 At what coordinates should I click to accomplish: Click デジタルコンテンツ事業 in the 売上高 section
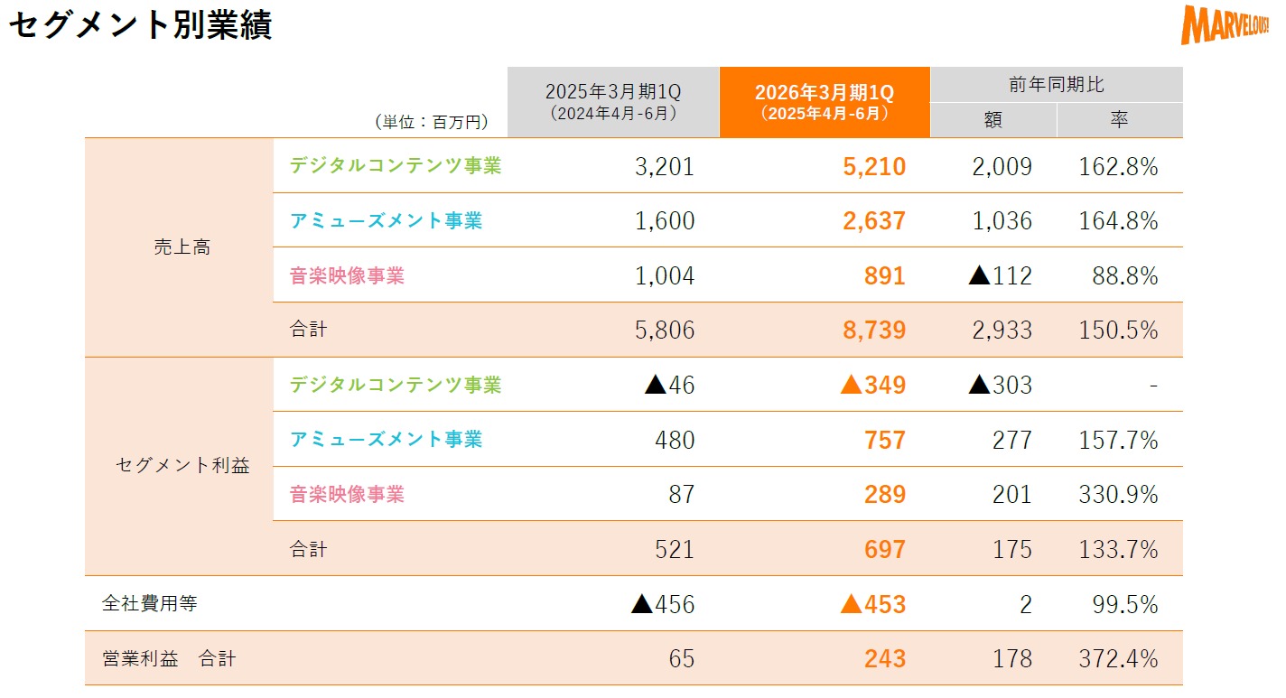coord(395,166)
